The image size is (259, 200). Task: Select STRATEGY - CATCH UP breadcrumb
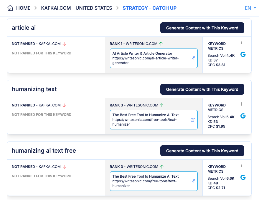pyautogui.click(x=149, y=8)
